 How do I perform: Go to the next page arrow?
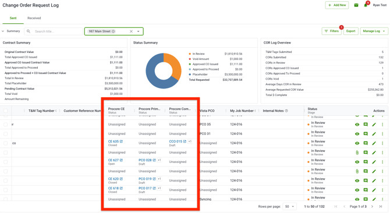pos(372,207)
